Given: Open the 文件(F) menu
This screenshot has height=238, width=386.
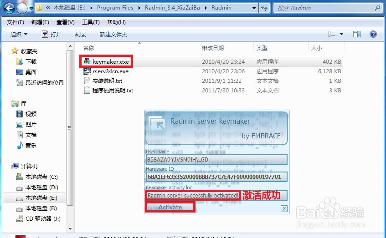Looking at the screenshot, I should (x=15, y=22).
